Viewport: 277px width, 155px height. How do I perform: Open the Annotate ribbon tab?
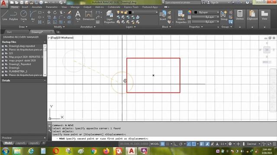[x=37, y=7]
